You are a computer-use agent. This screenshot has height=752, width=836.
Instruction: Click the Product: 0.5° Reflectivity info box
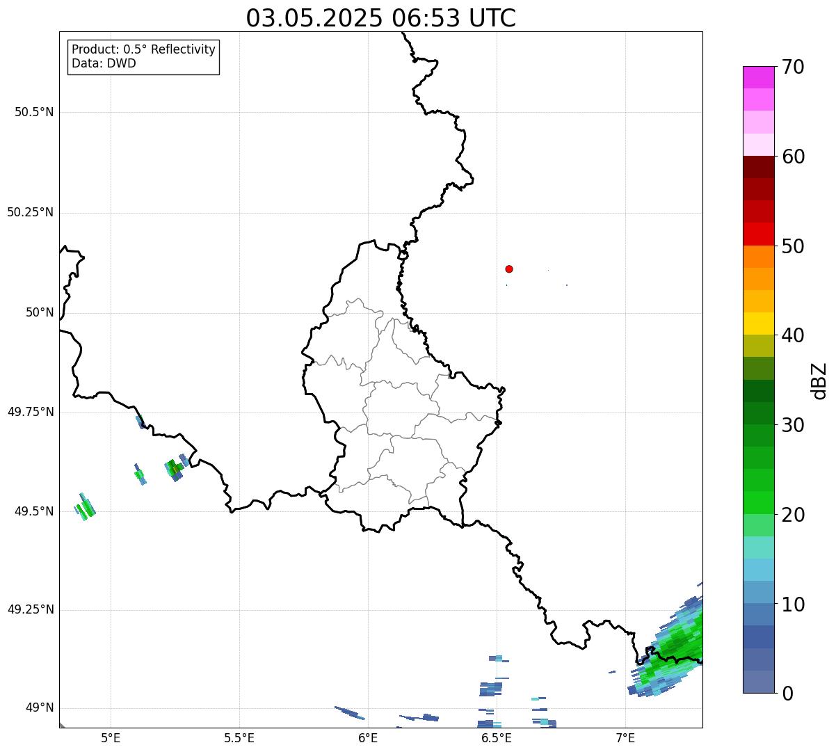click(x=143, y=56)
